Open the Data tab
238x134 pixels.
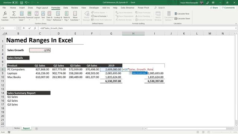tap(65, 7)
